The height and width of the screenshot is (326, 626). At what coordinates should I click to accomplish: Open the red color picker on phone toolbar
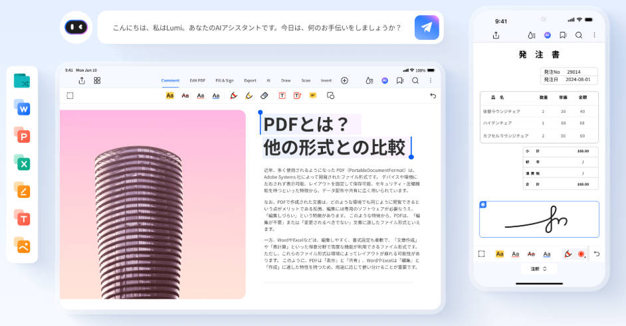581,254
